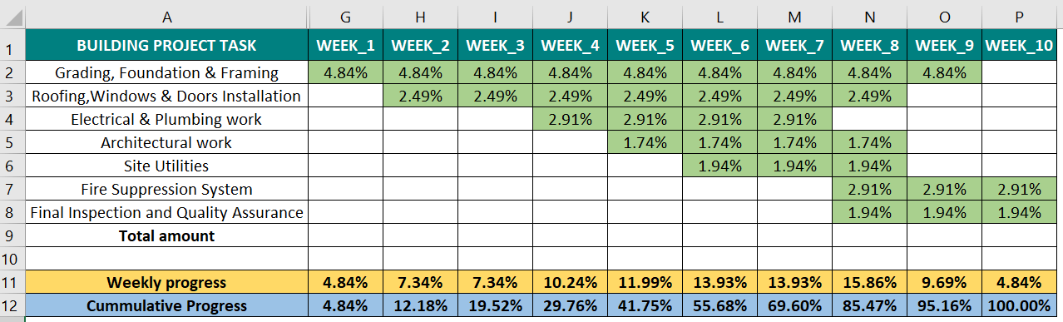Click the 41.75% cumulative progress cell

click(645, 305)
